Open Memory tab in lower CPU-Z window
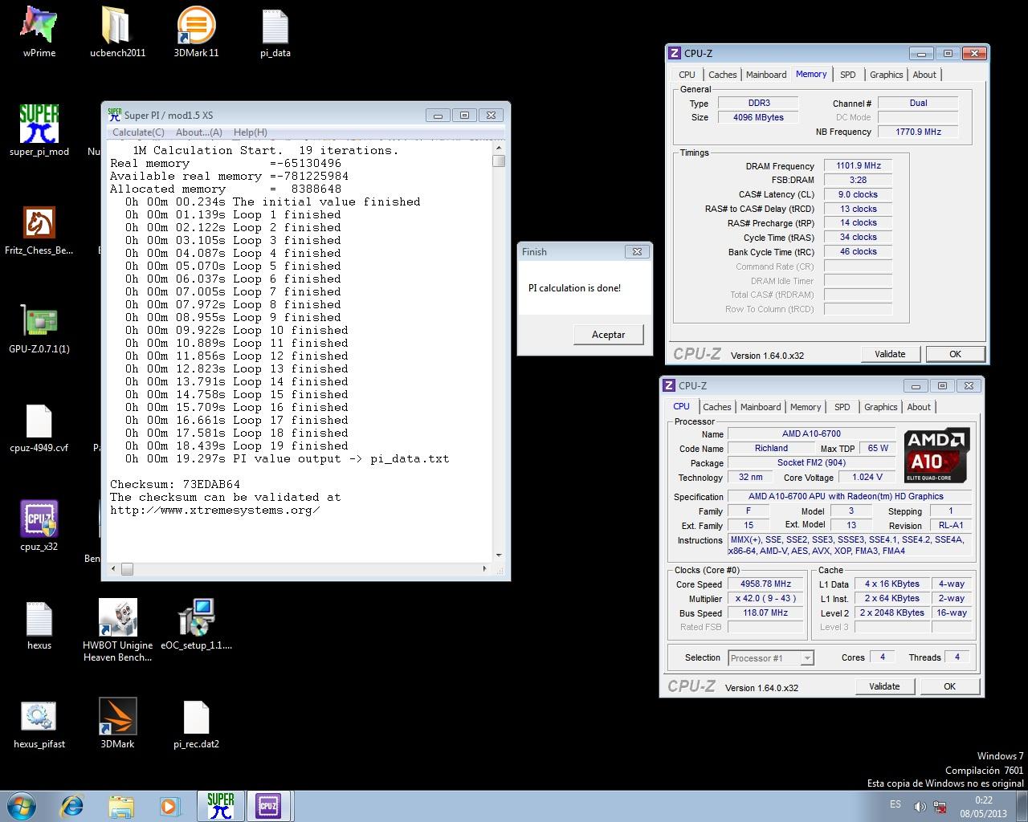 pos(806,407)
